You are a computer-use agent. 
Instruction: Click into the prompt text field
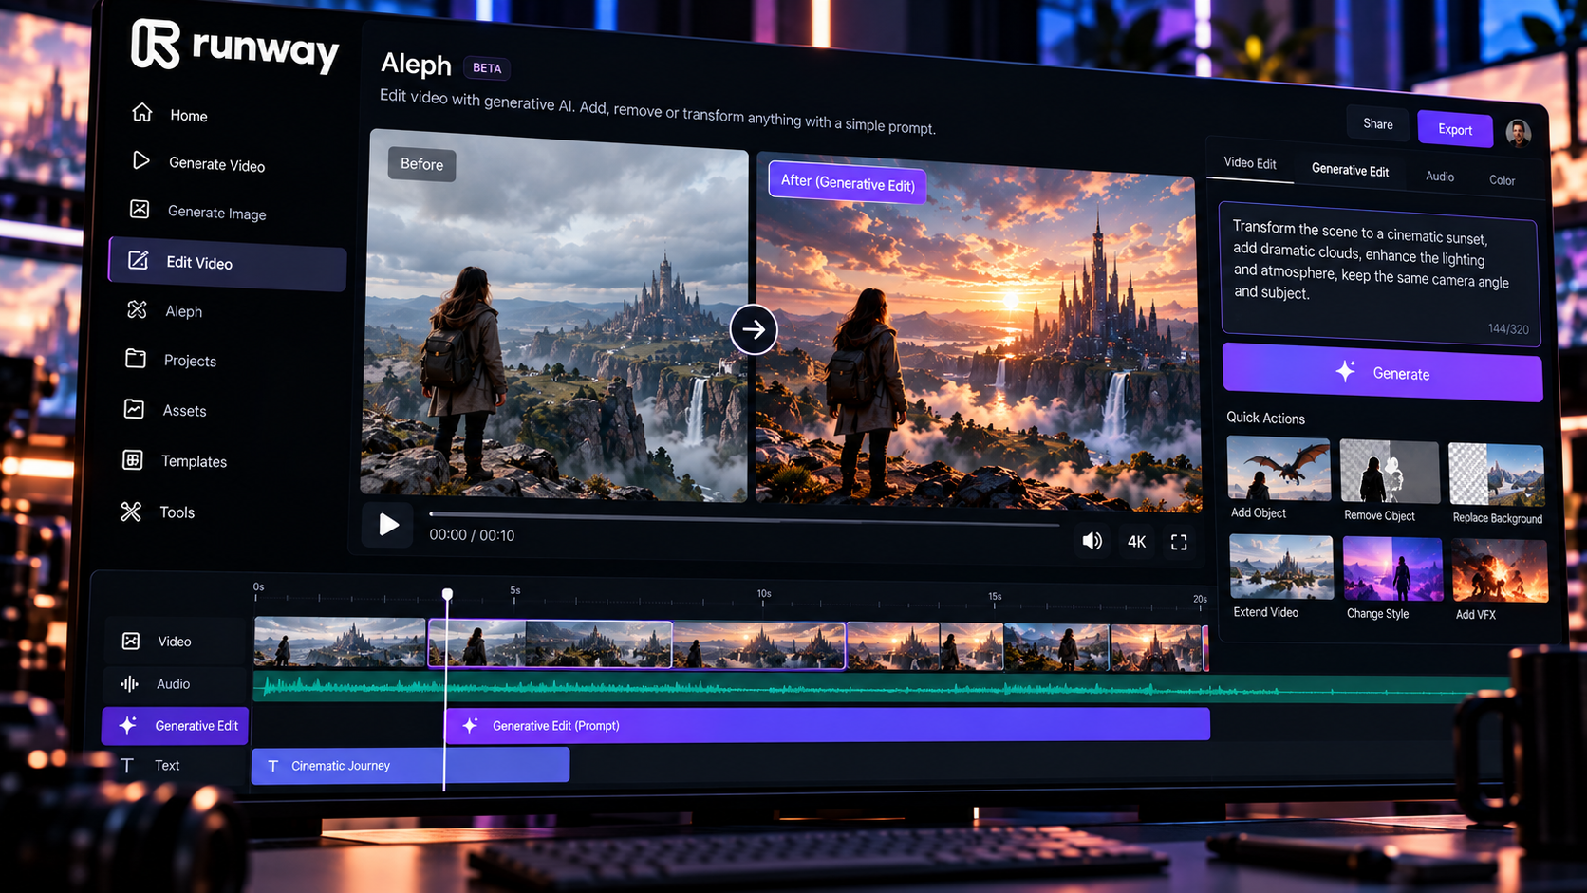click(x=1379, y=272)
